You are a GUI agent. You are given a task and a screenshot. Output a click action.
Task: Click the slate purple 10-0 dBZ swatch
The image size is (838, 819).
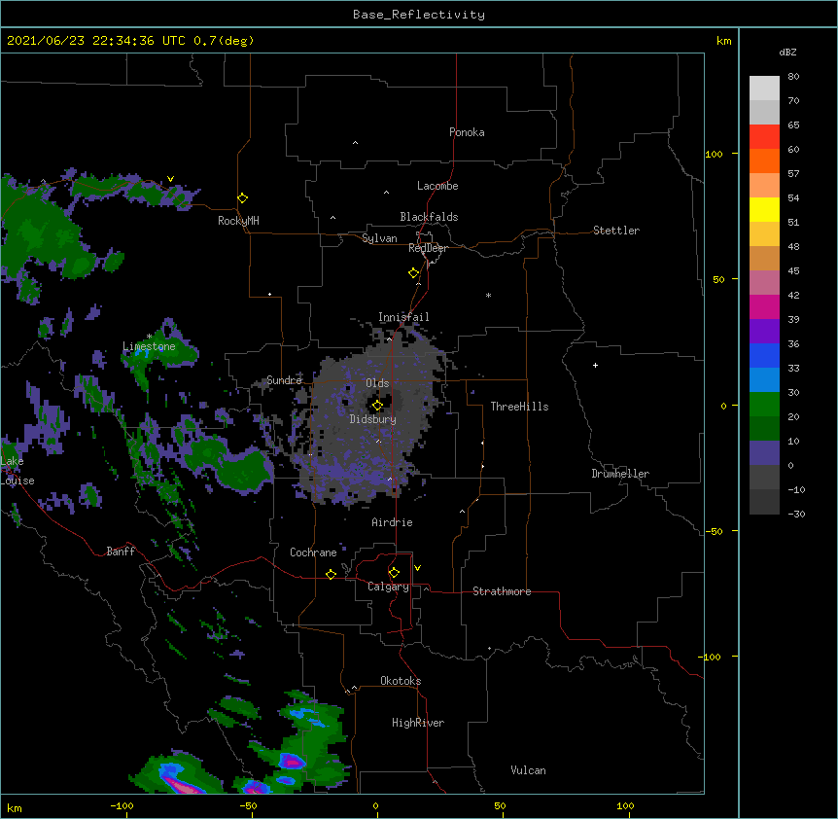(x=764, y=453)
